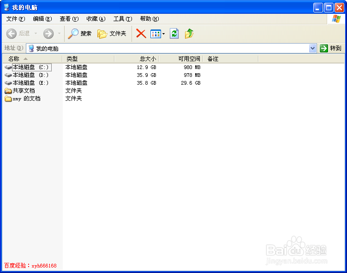Open the 工具(T) menu
The height and width of the screenshot is (273, 347).
click(x=123, y=19)
